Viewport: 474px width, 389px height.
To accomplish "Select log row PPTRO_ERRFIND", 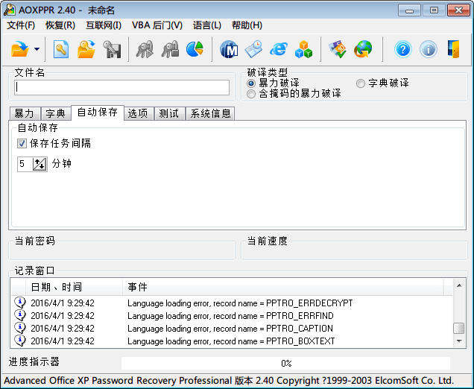I will (x=233, y=315).
